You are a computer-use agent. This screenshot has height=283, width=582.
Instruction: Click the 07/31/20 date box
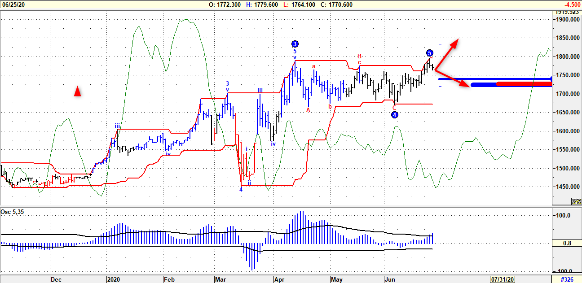pyautogui.click(x=502, y=279)
